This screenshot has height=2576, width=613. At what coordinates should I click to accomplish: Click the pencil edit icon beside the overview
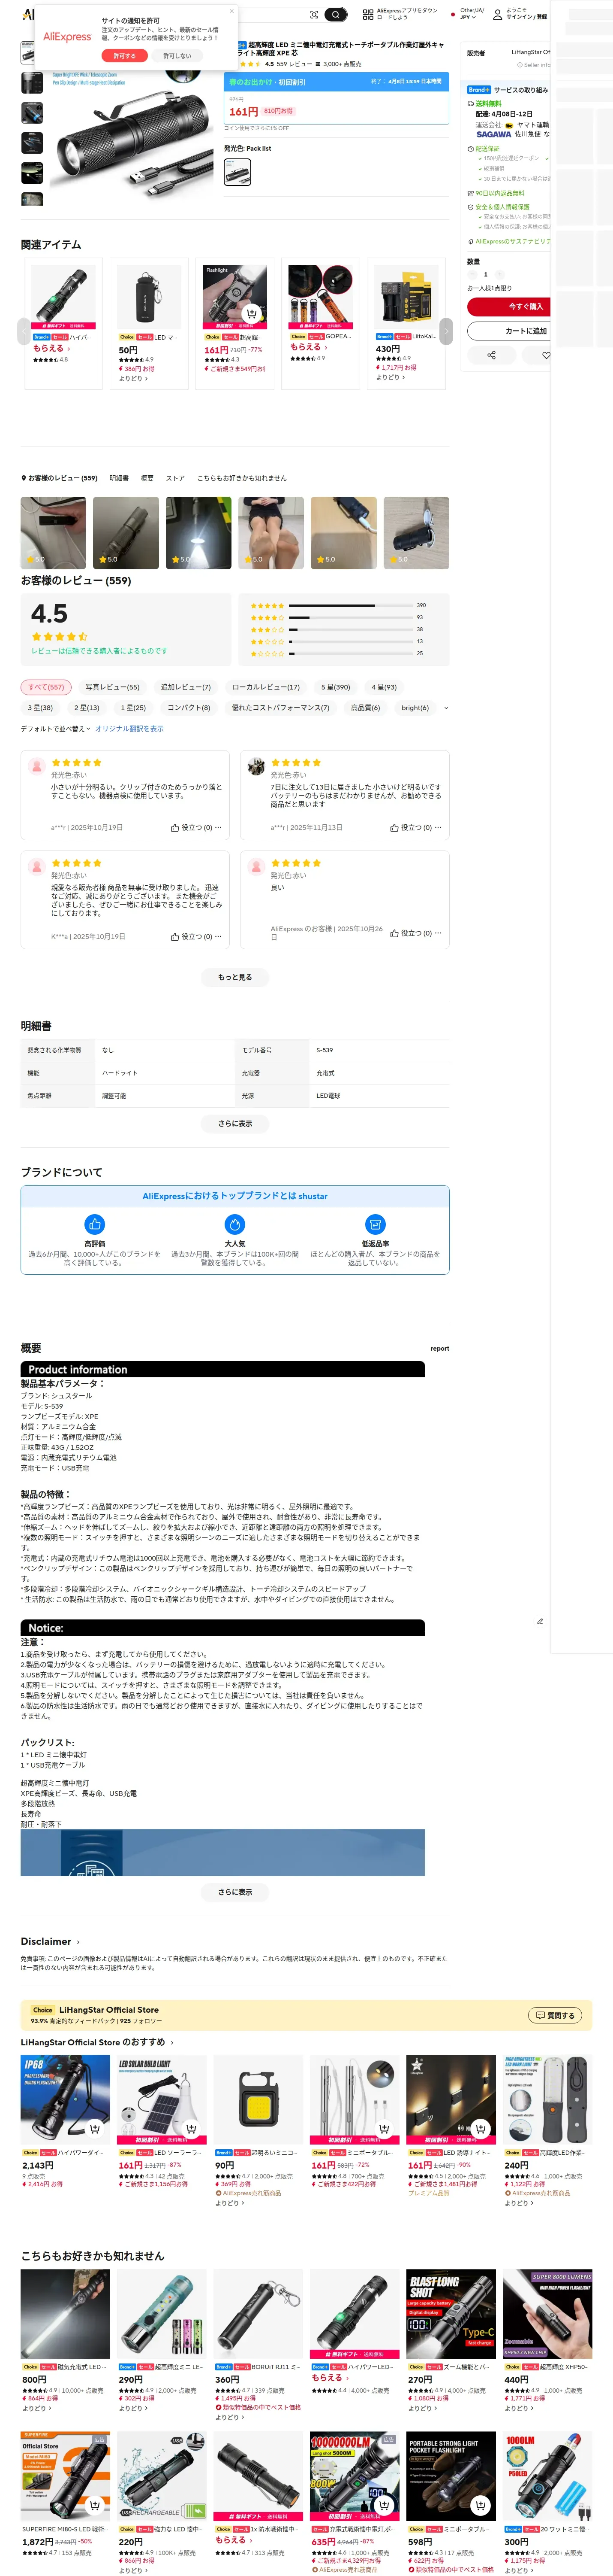(x=540, y=1621)
